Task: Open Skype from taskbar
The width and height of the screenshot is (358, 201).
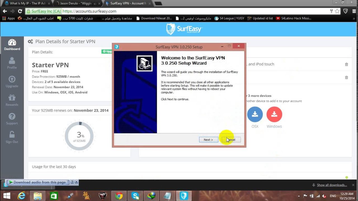Action: 135,196
